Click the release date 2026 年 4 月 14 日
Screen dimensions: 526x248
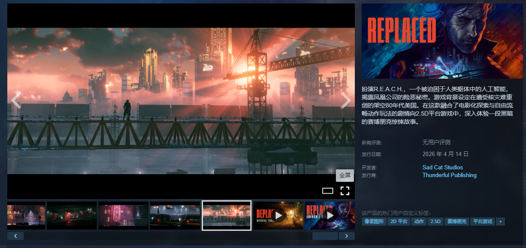(x=445, y=154)
